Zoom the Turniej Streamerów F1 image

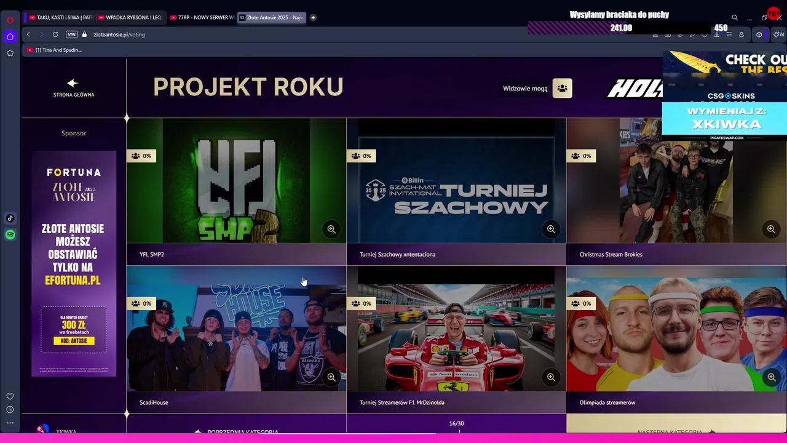pos(551,377)
